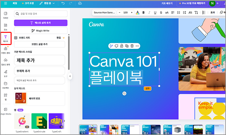Viewport: 226px width, 135px height.
Task: Open the 크기 조정 resize option
Action: pos(28,3)
